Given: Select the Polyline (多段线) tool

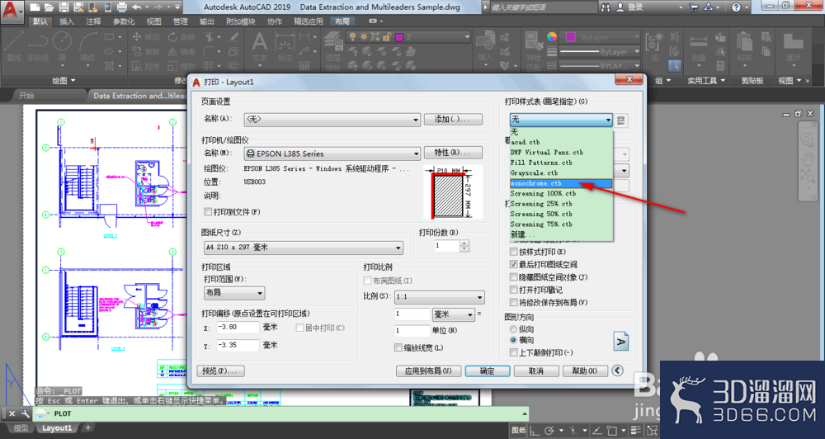Looking at the screenshot, I should (x=38, y=47).
